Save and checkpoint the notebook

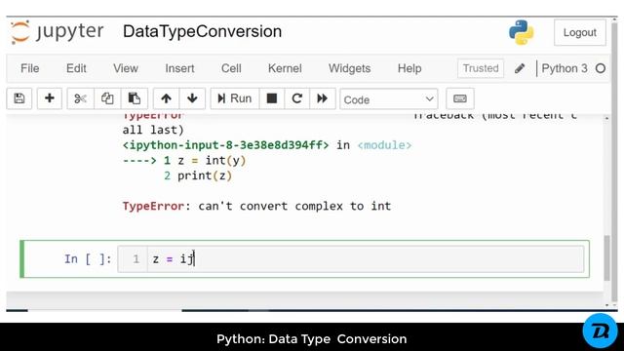pyautogui.click(x=19, y=98)
